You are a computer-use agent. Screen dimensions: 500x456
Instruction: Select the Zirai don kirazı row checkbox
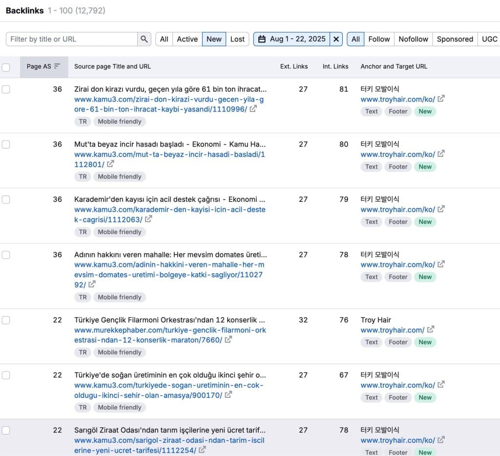pos(6,89)
